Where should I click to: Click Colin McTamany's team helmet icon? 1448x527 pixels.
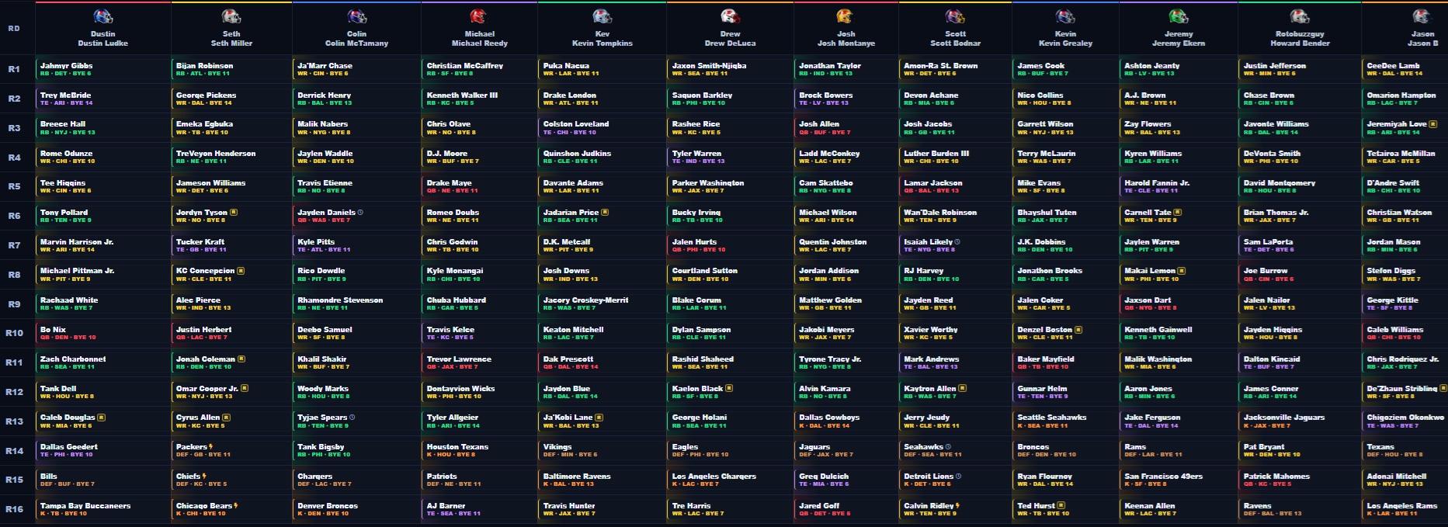point(357,16)
